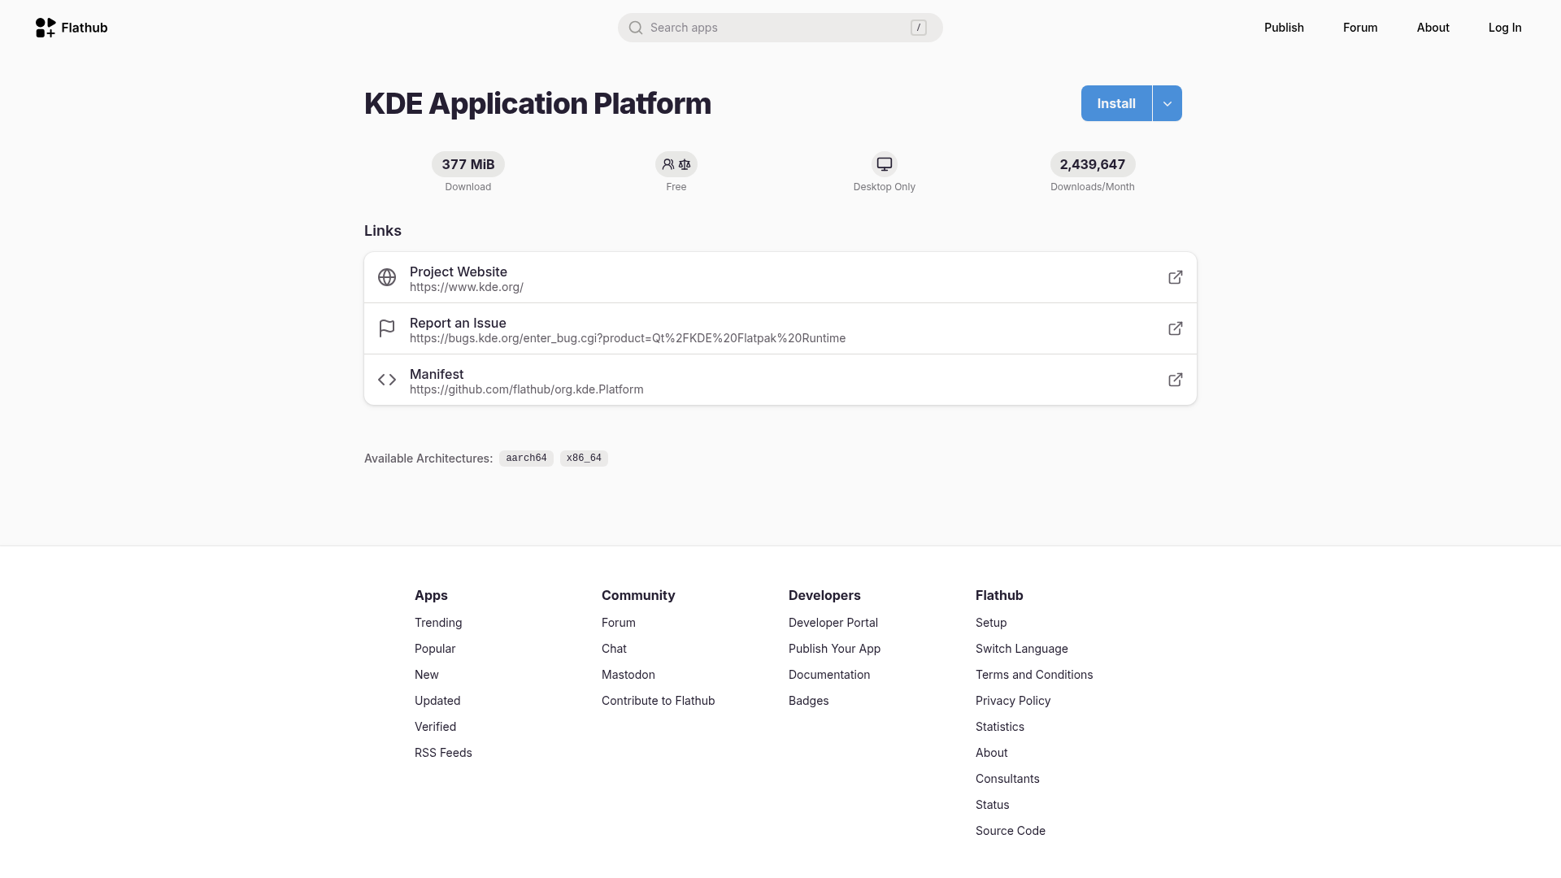
Task: Open Contribute to Flathub link
Action: click(x=659, y=701)
